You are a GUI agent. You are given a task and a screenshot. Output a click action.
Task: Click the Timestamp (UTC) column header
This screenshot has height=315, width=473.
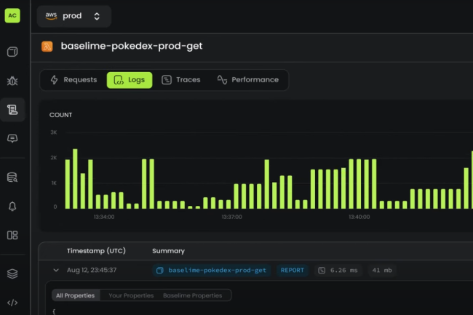point(96,251)
